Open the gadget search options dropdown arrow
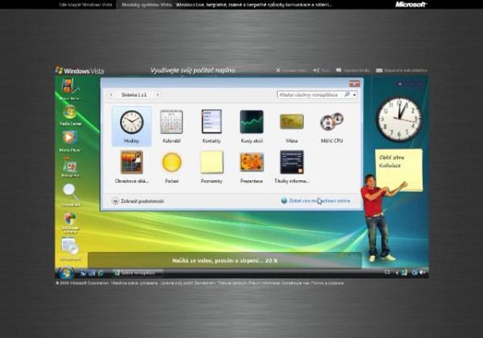Image resolution: width=483 pixels, height=338 pixels. [354, 95]
